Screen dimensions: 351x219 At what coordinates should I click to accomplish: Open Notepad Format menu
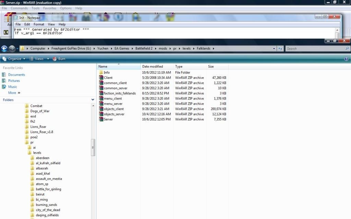coord(39,24)
